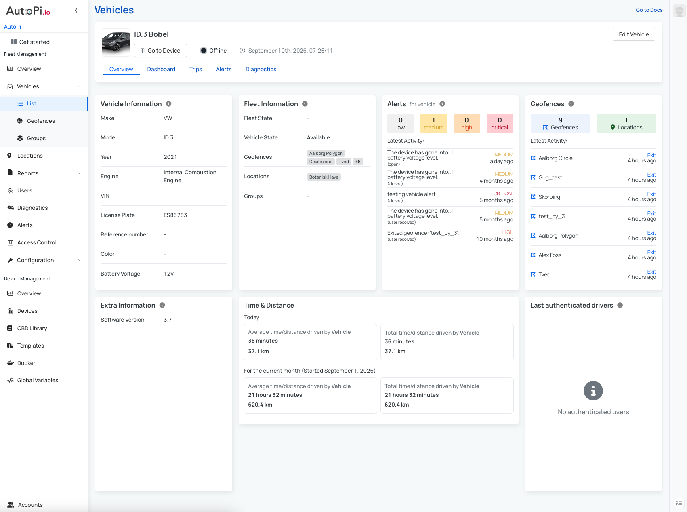
Task: Click the Botanisk Have location tag
Action: pos(324,177)
